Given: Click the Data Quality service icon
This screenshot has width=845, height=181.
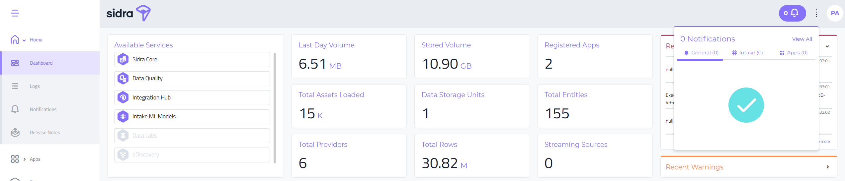Looking at the screenshot, I should point(123,79).
